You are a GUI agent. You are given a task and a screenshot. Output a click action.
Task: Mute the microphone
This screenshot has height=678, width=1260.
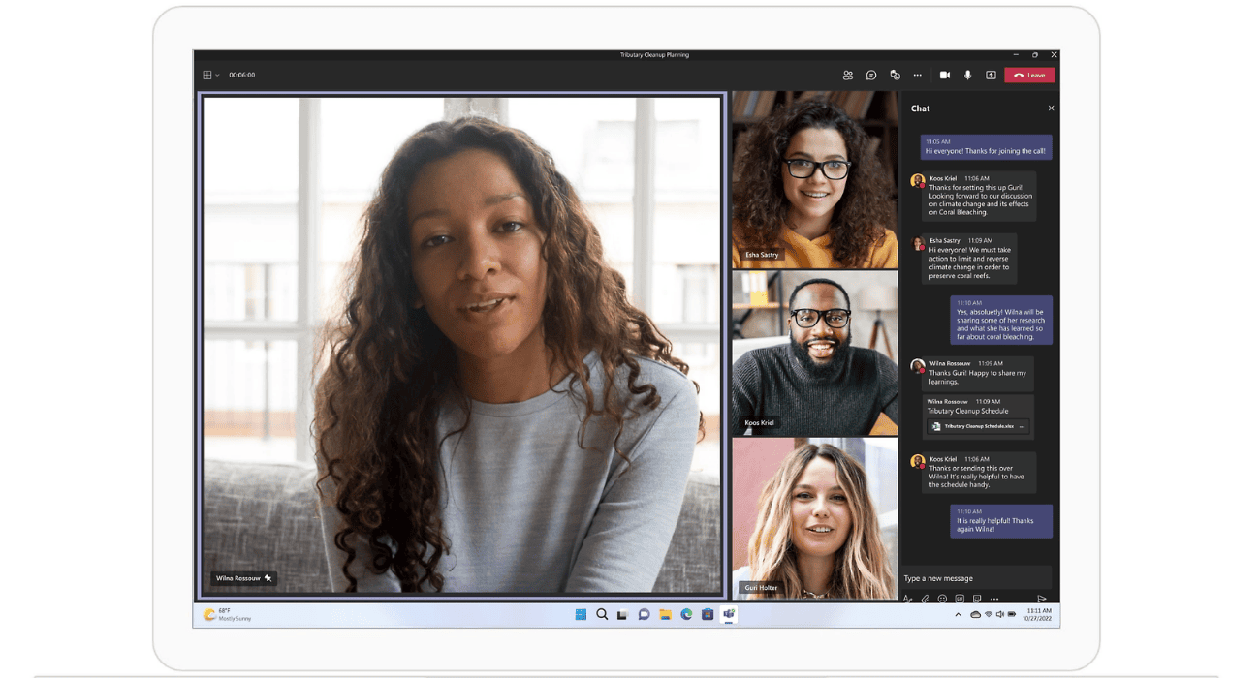967,75
